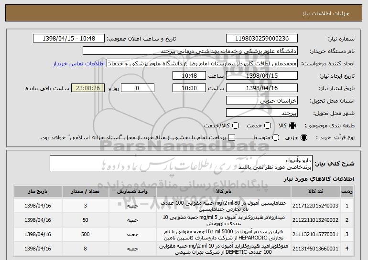Select the جزیی purchase type radio
Screen dimensions: 368x260
[x=304, y=137]
